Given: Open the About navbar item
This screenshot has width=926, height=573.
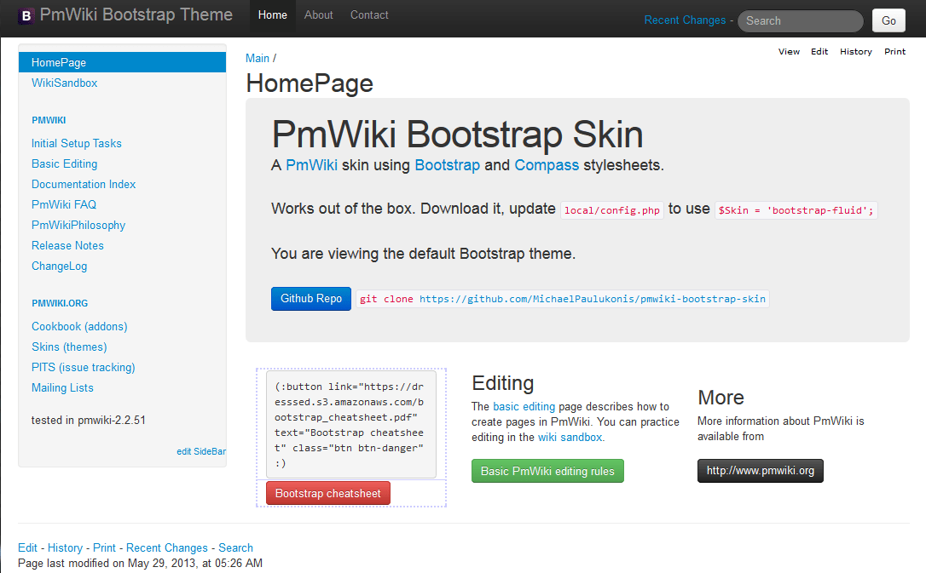Looking at the screenshot, I should click(318, 14).
